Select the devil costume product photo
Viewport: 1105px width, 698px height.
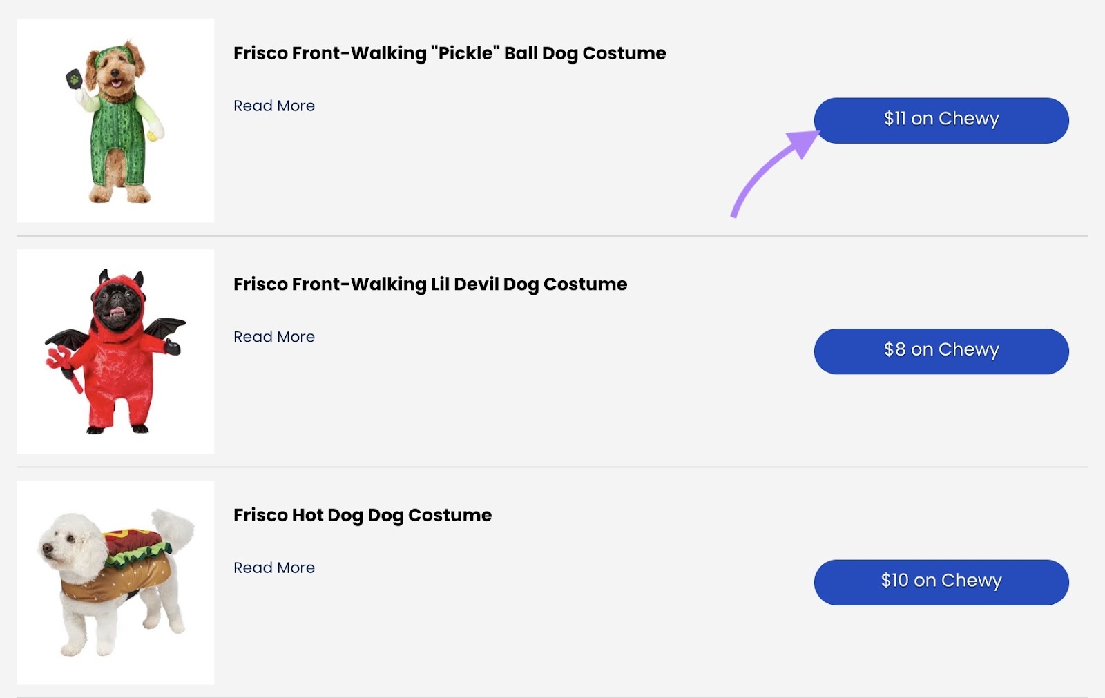pyautogui.click(x=115, y=351)
